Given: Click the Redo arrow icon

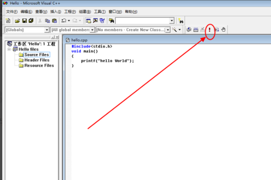Looking at the screenshot, I should pyautogui.click(x=75, y=21).
